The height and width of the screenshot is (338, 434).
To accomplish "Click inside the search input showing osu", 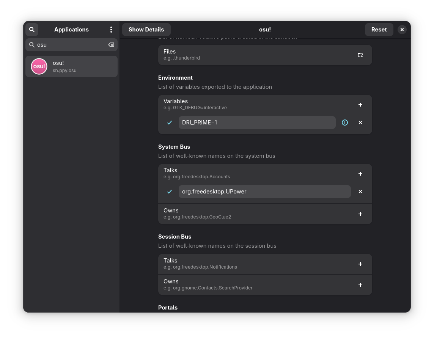I will pos(68,45).
